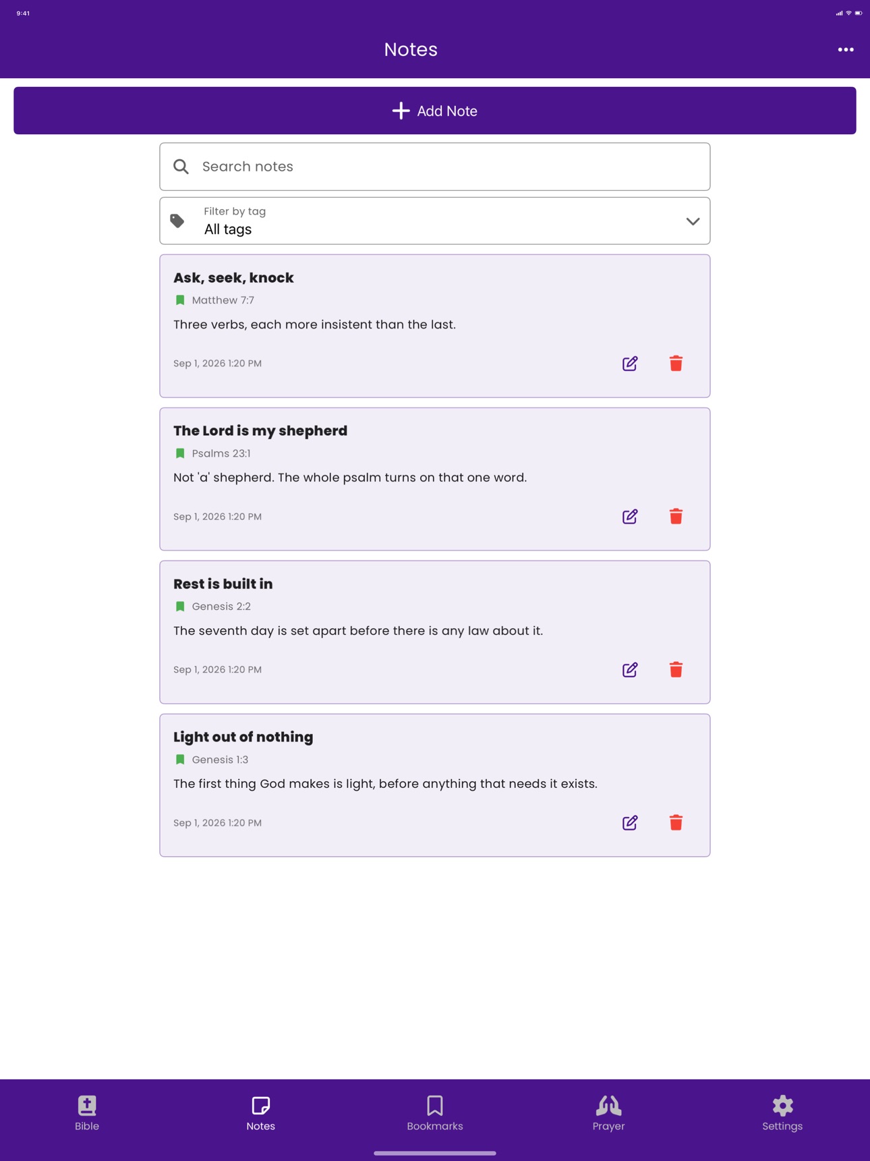Delete the "Ask, seek, knock" note

click(676, 364)
